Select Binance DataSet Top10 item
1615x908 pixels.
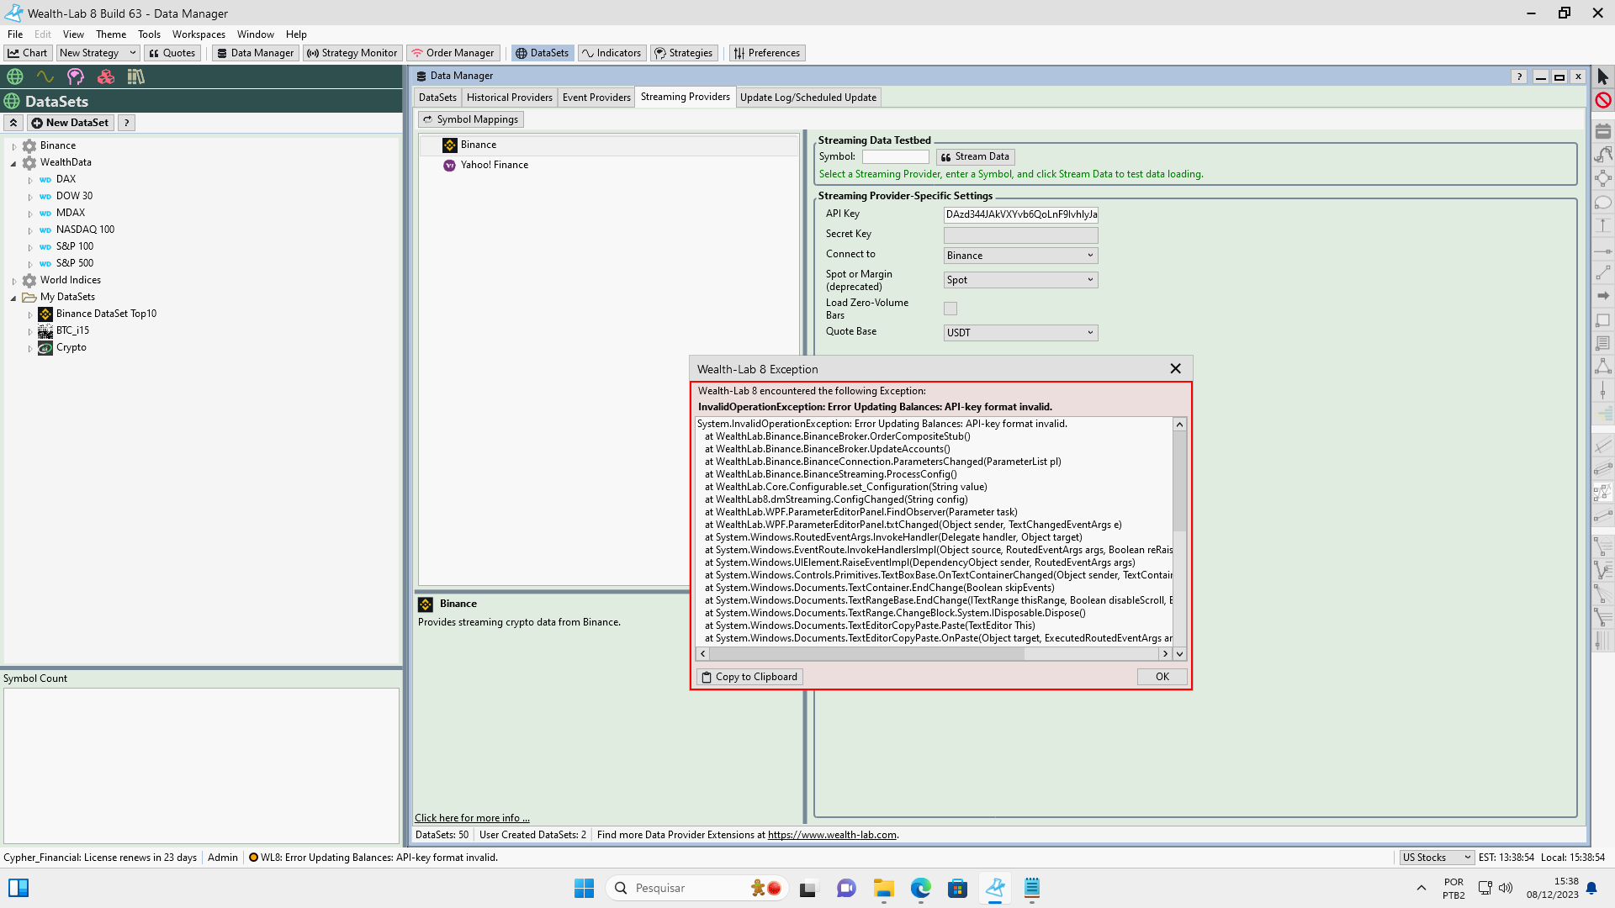pos(106,314)
